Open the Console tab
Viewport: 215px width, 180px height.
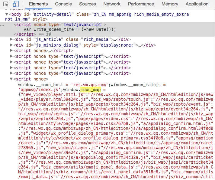click(63, 4)
